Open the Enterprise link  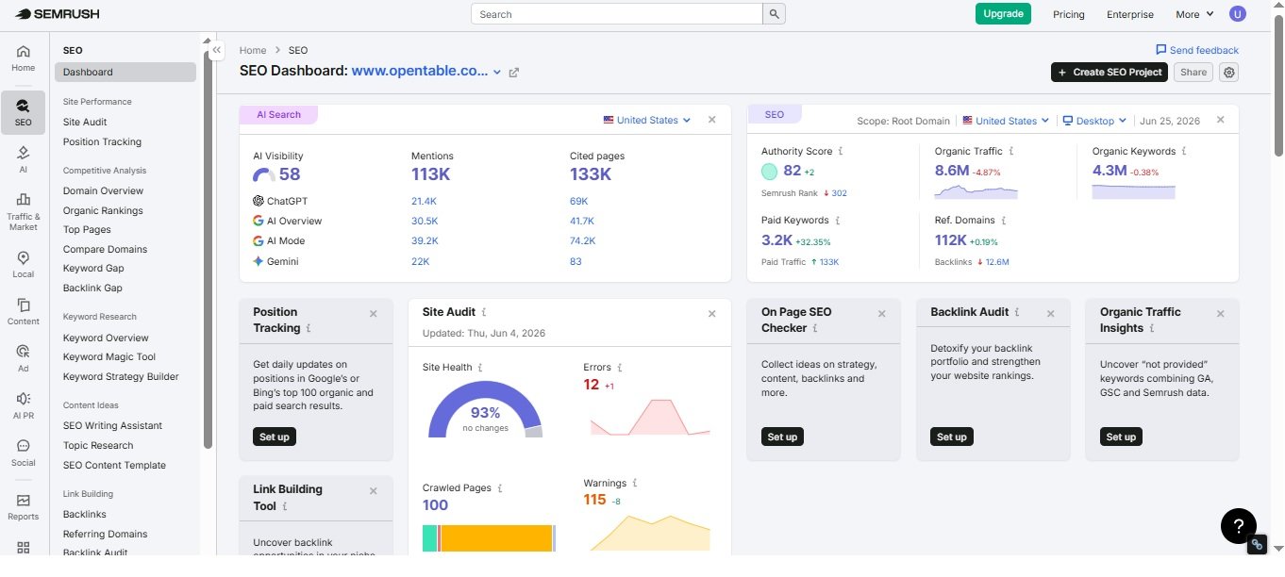(x=1130, y=14)
